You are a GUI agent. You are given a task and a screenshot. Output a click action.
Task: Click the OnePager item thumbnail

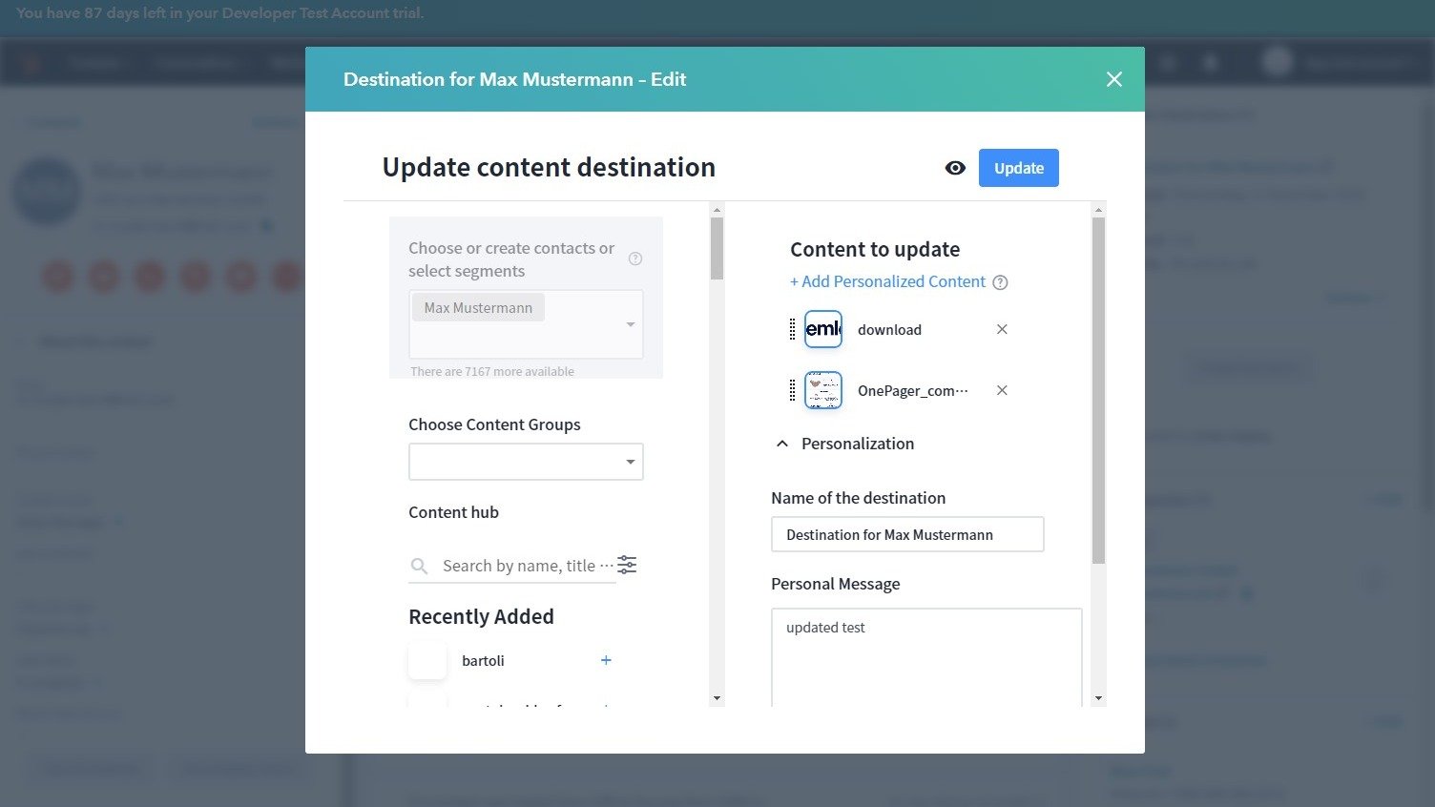pyautogui.click(x=822, y=390)
